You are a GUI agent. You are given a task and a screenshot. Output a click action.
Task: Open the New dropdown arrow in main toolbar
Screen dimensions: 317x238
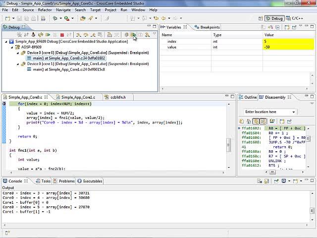coord(13,18)
